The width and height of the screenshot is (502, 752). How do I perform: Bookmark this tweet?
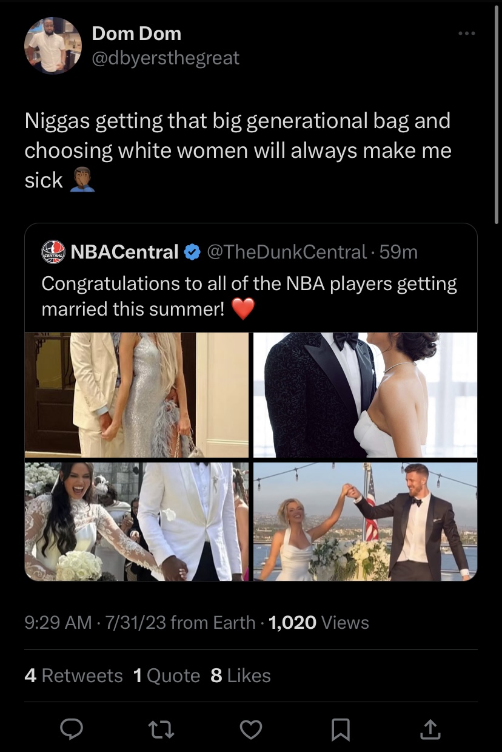(340, 730)
